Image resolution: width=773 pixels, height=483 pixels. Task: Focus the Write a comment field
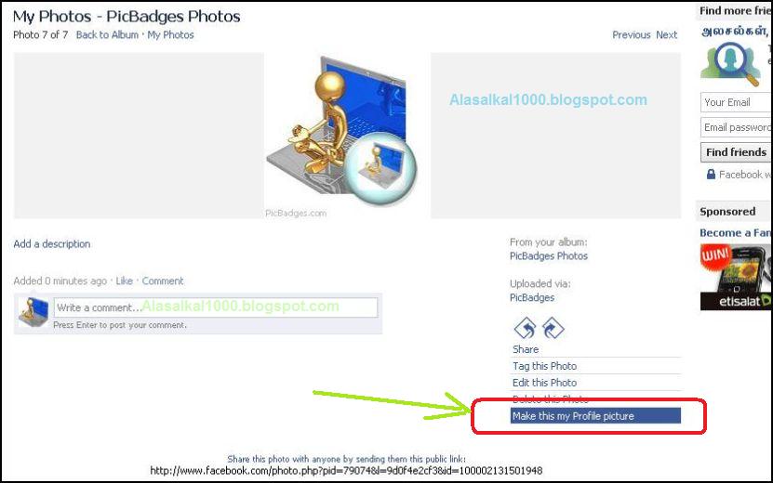tap(216, 307)
